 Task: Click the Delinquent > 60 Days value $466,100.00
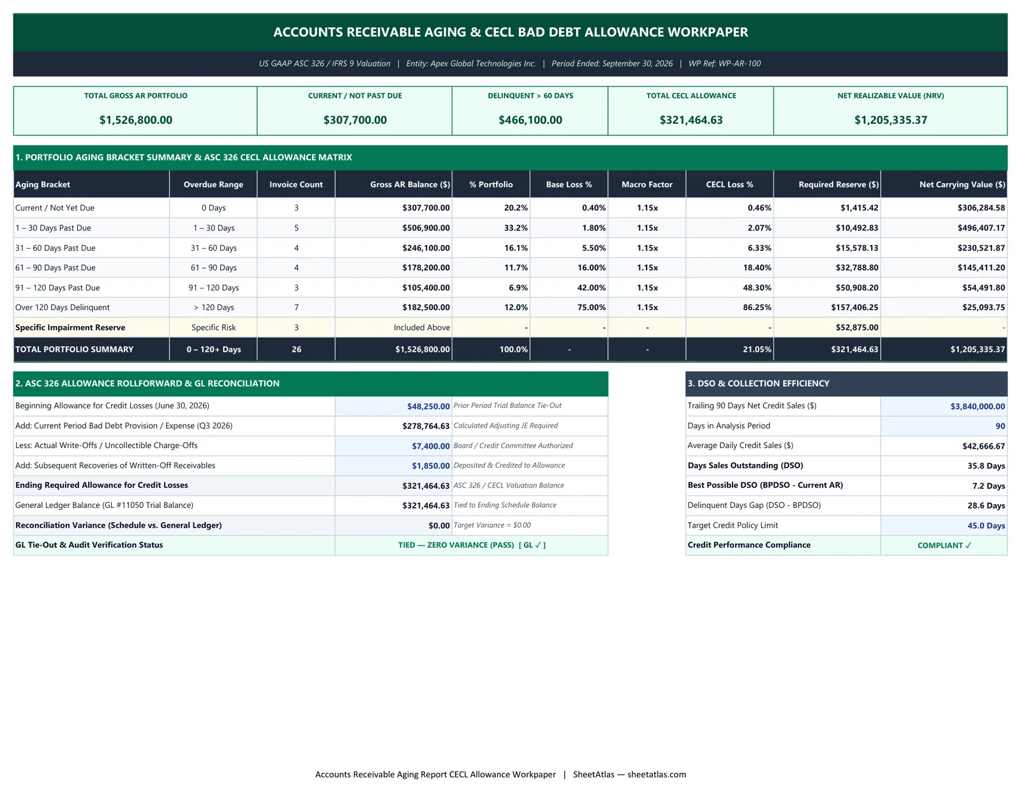[x=530, y=120]
